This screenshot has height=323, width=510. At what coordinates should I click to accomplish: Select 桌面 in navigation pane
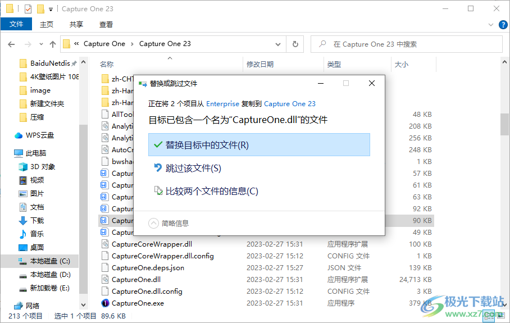[x=37, y=248]
